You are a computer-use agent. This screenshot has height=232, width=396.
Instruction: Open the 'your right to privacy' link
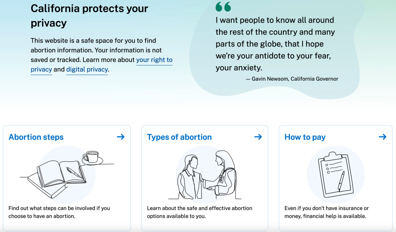[x=154, y=60]
